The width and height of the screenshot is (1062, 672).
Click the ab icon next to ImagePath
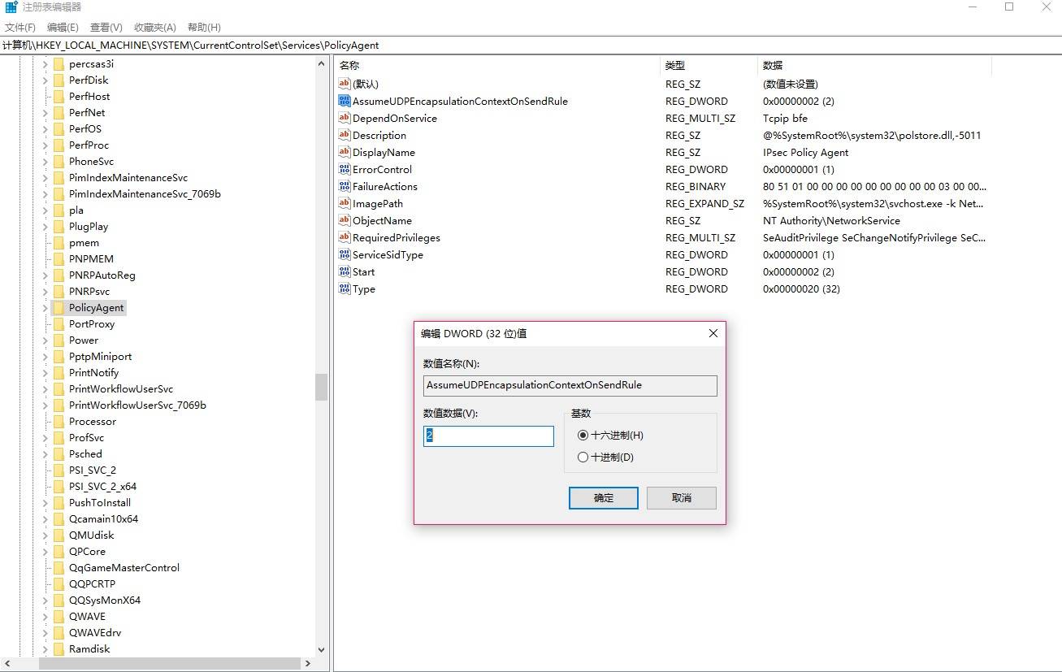pyautogui.click(x=344, y=203)
